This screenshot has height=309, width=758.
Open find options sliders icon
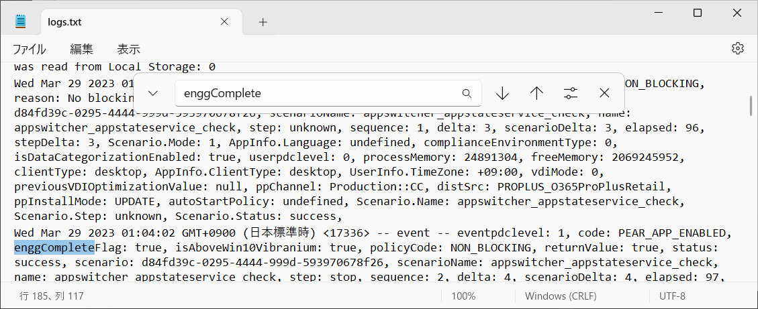(x=571, y=93)
